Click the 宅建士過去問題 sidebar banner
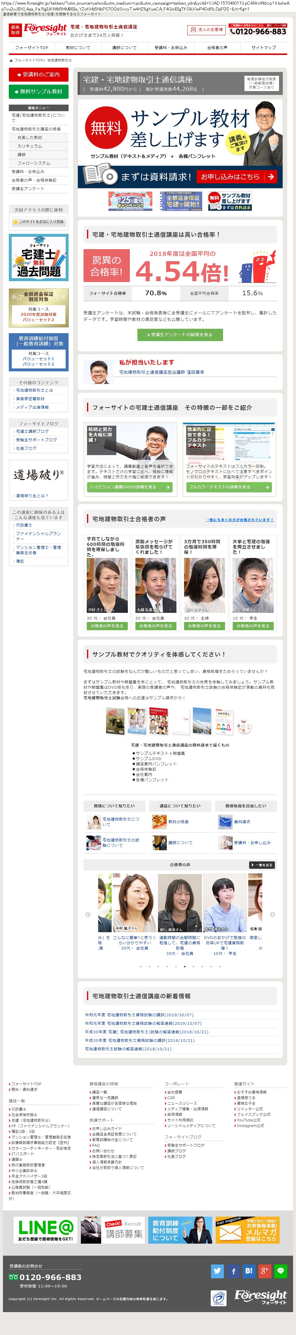 tap(39, 258)
